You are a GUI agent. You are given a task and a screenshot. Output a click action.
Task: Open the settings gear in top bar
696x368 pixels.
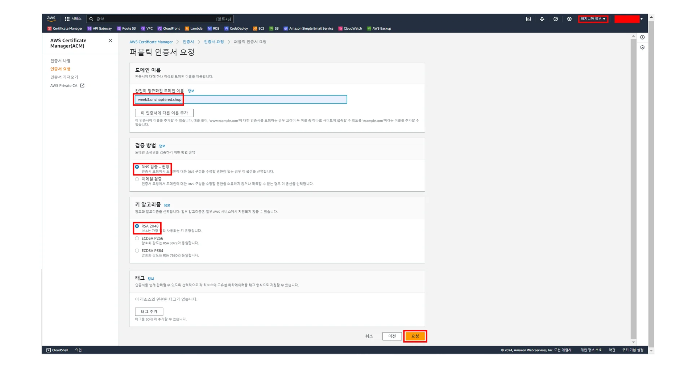click(x=569, y=19)
